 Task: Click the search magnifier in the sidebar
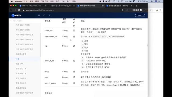click(11, 21)
